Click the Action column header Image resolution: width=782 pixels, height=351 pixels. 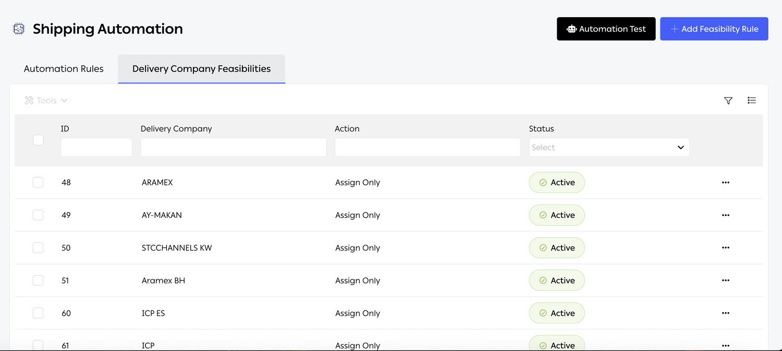click(x=347, y=128)
